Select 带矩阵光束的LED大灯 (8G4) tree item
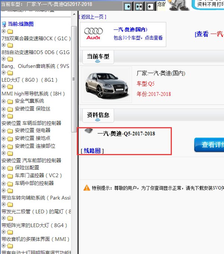The width and height of the screenshot is (224, 254). tap(34, 225)
